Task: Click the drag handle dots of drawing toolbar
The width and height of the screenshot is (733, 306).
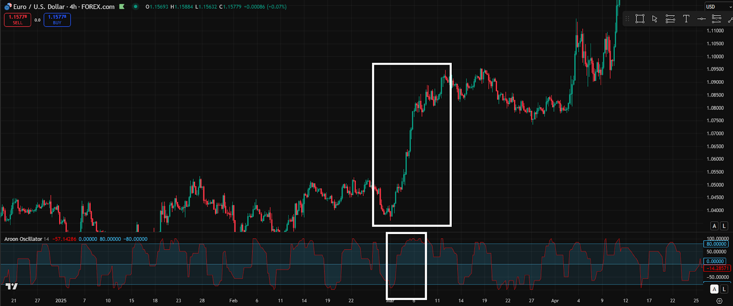Action: pyautogui.click(x=627, y=19)
